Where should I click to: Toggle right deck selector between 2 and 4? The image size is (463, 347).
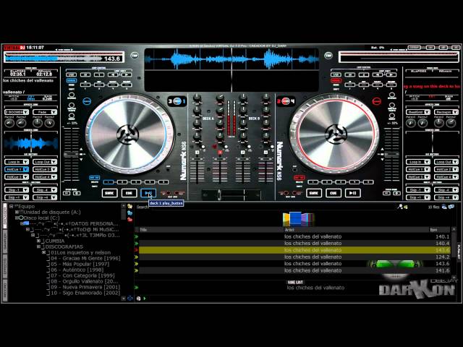pos(285,101)
